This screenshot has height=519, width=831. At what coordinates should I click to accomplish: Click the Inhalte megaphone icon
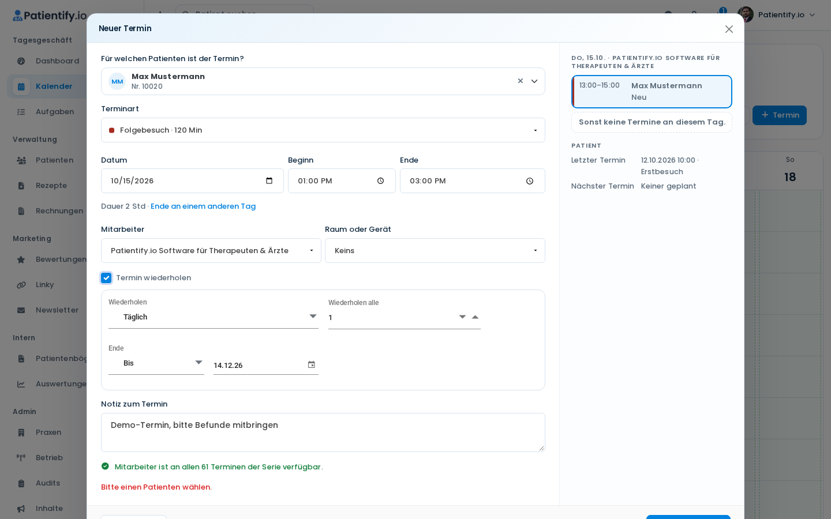[x=21, y=509]
